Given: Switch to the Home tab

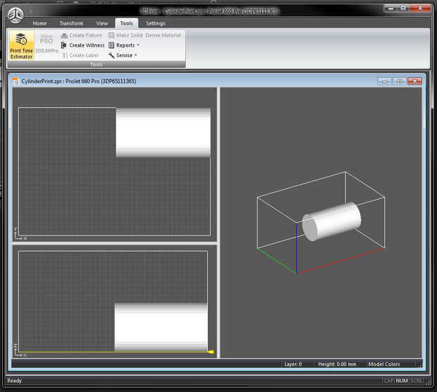Looking at the screenshot, I should pos(39,23).
